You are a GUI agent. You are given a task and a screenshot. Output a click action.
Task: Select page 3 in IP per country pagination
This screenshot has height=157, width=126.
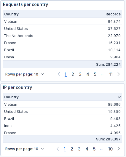click(79, 149)
